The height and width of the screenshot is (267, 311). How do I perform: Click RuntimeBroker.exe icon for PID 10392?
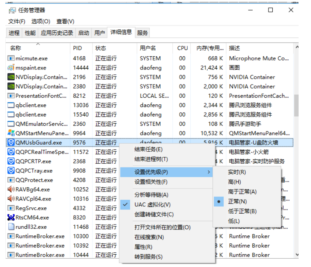pos(11,246)
